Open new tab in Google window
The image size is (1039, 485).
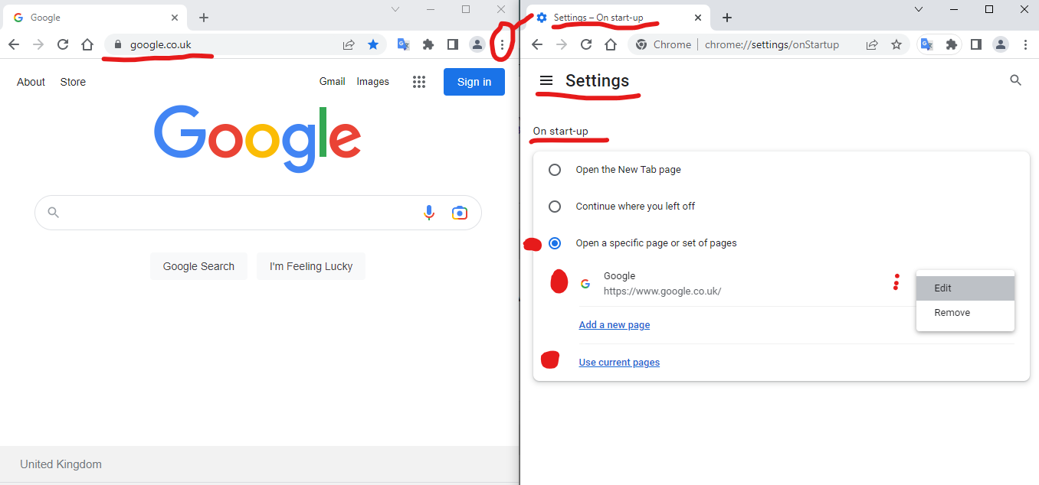[204, 18]
